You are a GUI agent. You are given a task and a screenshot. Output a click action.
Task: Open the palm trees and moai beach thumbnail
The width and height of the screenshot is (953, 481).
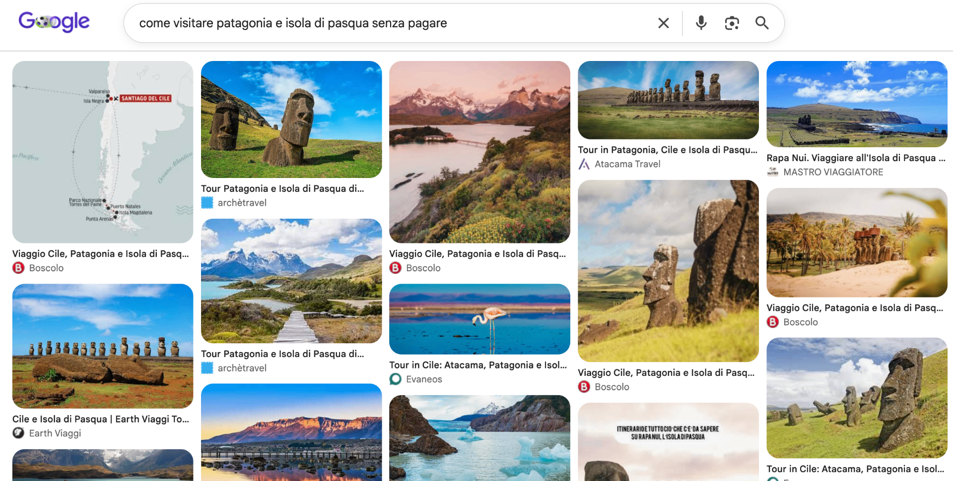[x=857, y=242]
